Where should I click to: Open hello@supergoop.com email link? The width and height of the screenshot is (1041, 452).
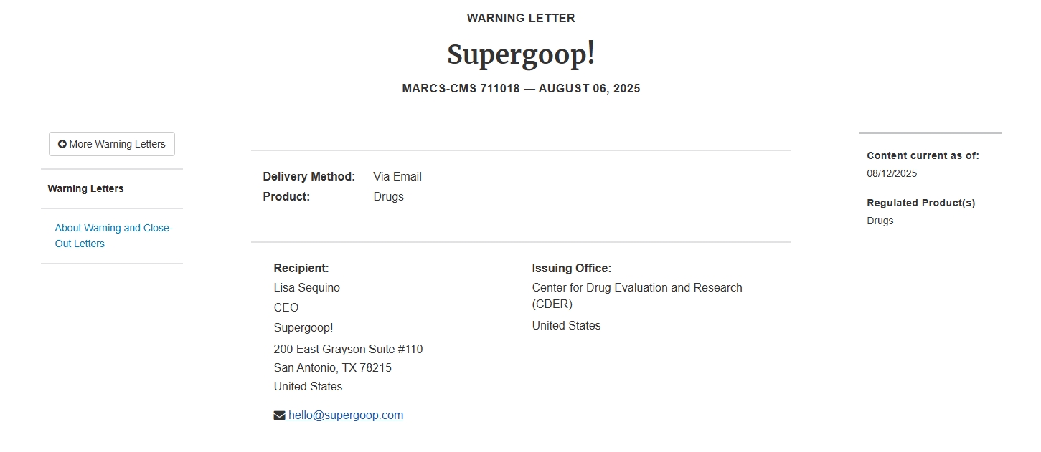(x=345, y=415)
